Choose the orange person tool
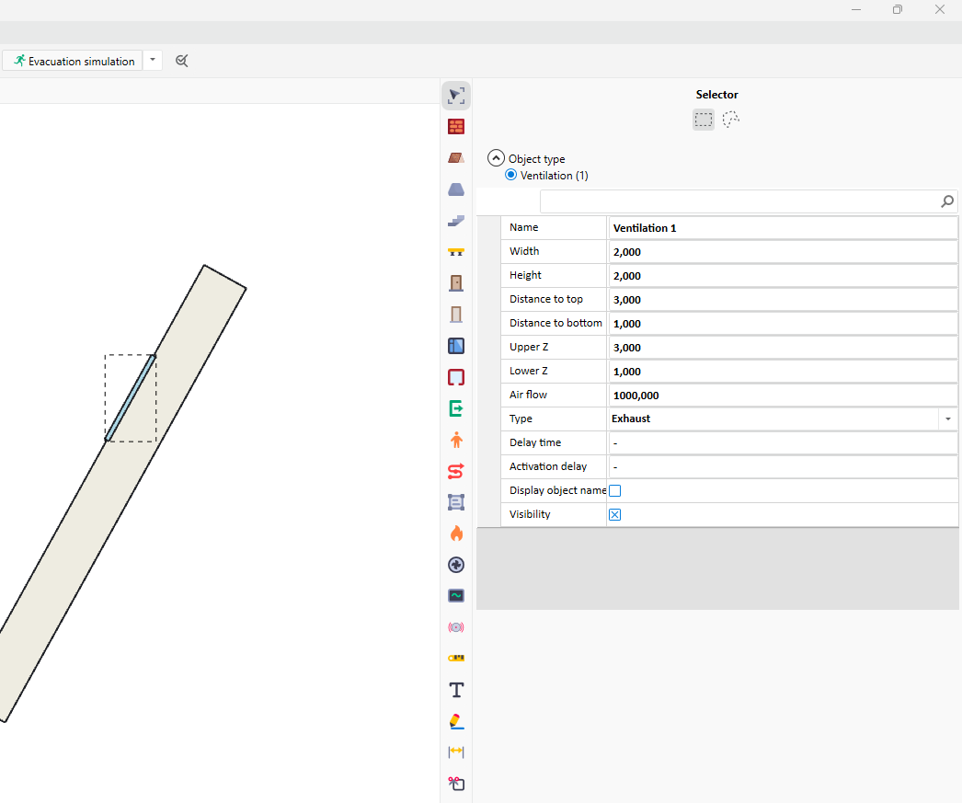Image resolution: width=962 pixels, height=803 pixels. [x=456, y=440]
